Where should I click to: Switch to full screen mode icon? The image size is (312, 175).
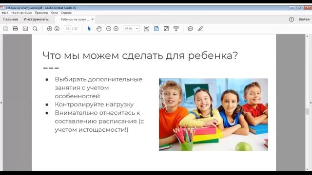(166, 29)
